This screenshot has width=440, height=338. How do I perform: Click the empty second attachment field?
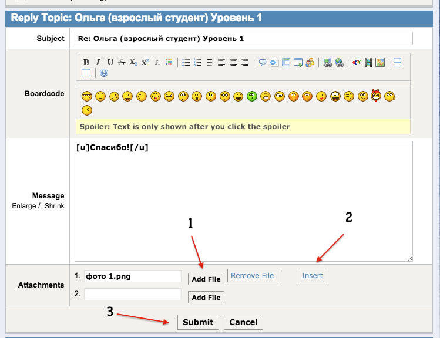click(133, 294)
